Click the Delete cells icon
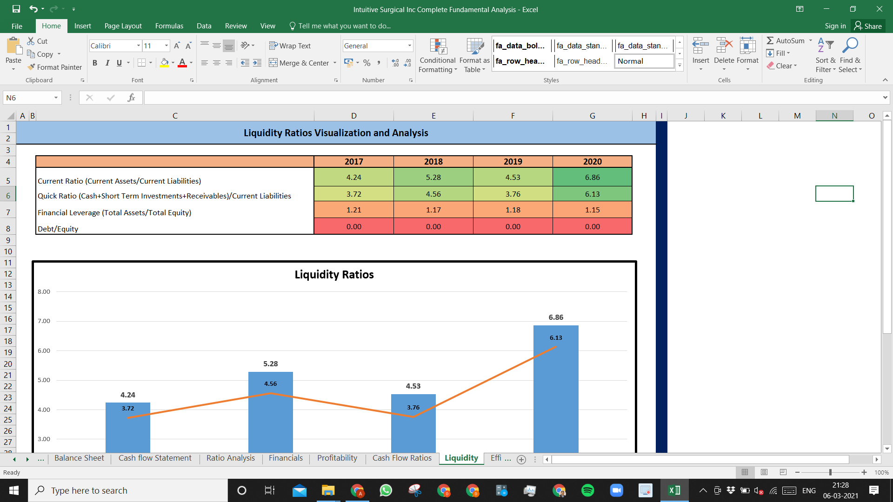 (724, 46)
